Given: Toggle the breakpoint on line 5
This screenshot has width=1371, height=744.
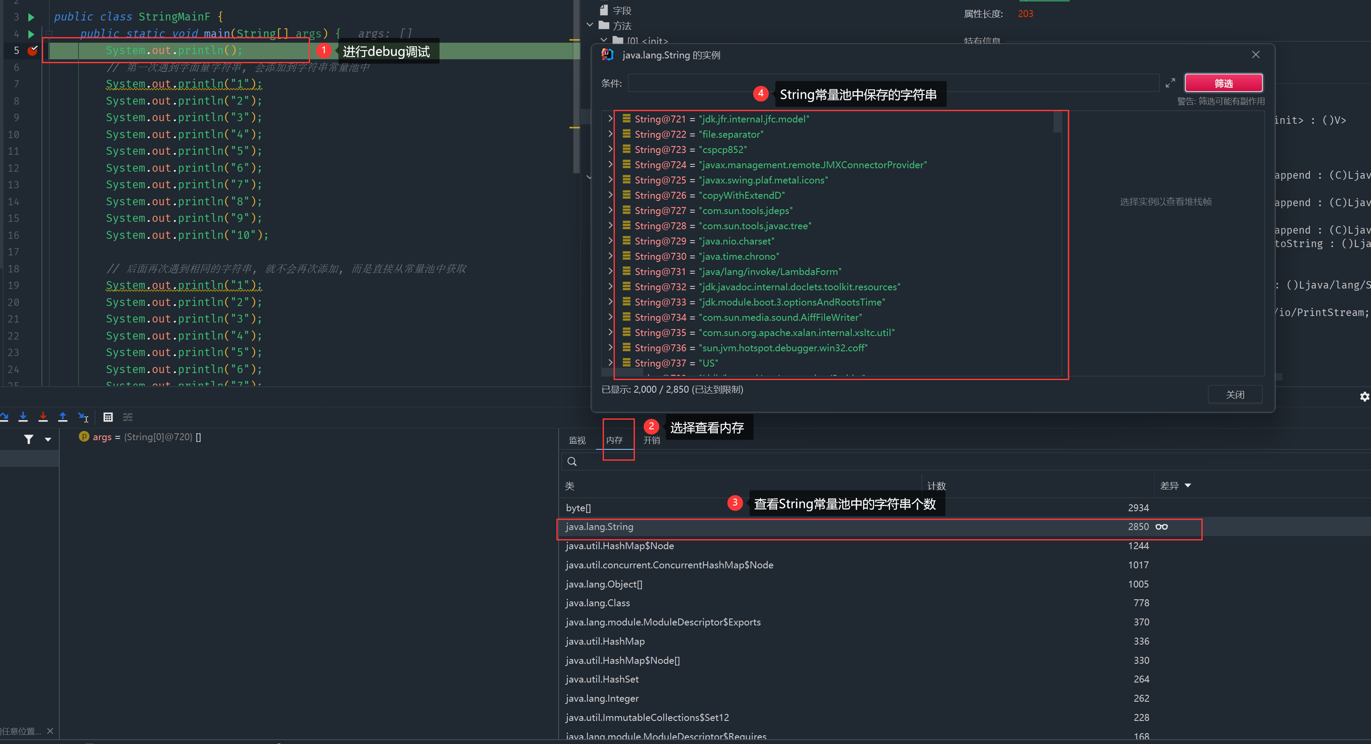Looking at the screenshot, I should pyautogui.click(x=32, y=51).
